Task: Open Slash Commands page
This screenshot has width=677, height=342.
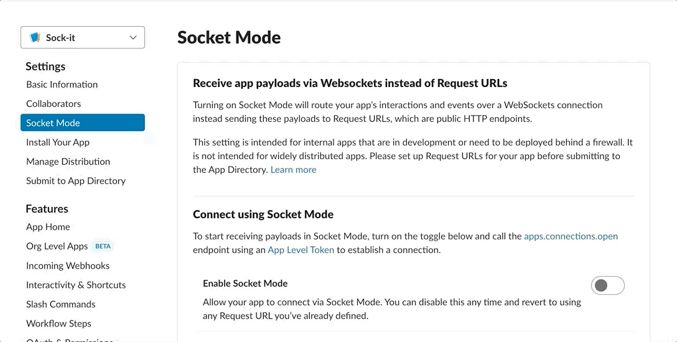Action: (61, 304)
